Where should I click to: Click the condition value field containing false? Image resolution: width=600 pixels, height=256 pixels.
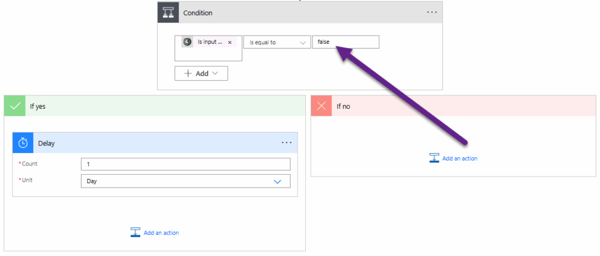point(346,42)
